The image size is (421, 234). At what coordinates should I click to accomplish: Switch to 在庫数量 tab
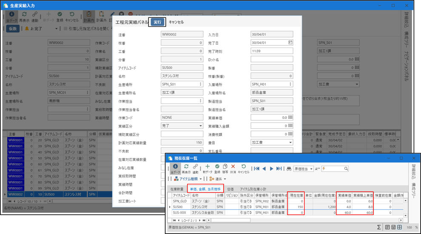[x=177, y=189]
